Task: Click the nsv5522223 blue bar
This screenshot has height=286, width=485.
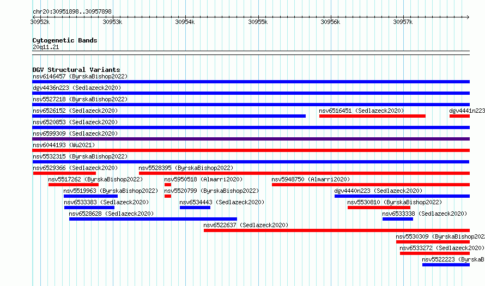Action: (x=446, y=265)
